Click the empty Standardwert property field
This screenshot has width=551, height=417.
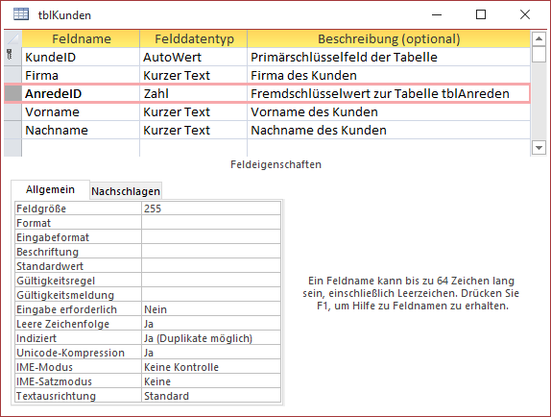click(211, 266)
